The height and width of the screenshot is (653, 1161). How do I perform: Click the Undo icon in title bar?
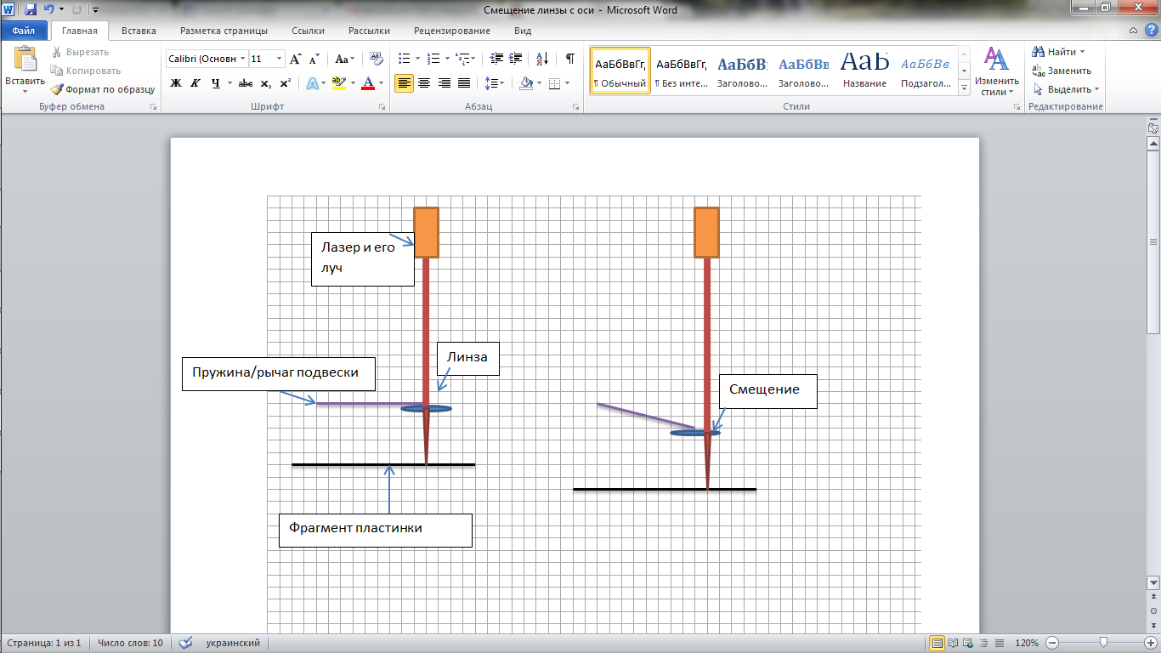click(49, 10)
